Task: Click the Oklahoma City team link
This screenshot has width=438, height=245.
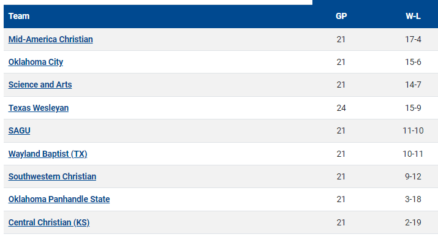Action: pos(36,62)
